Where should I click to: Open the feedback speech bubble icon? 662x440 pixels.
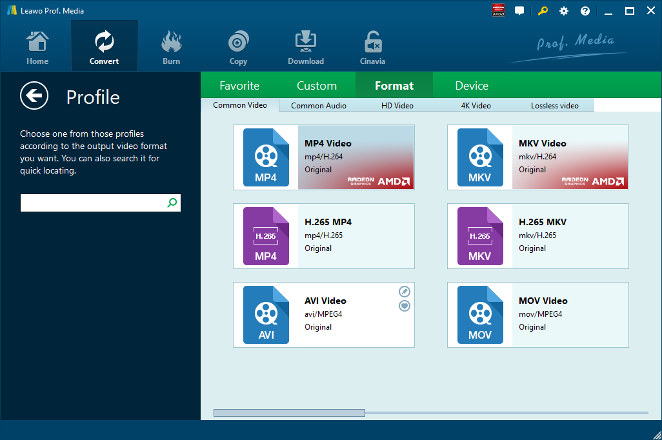tap(519, 11)
